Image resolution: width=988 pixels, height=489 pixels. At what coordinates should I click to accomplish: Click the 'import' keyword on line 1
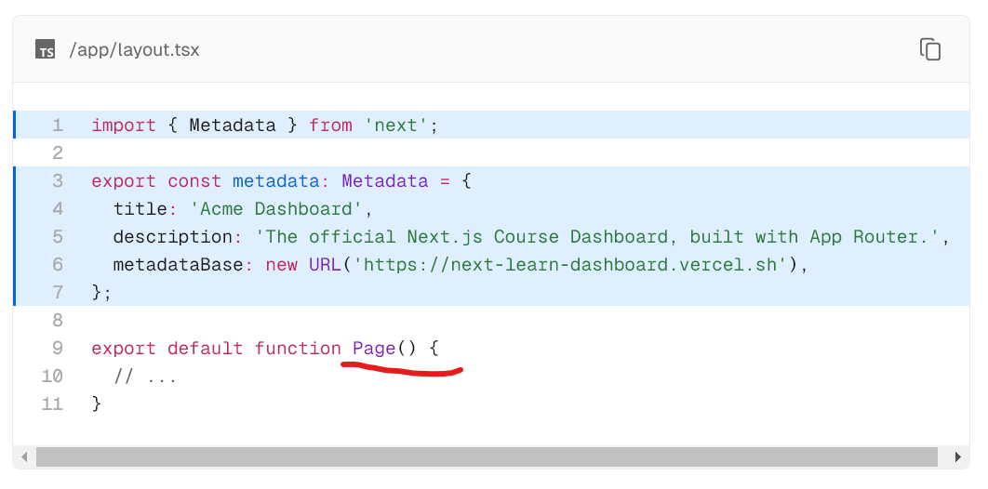[x=124, y=126]
